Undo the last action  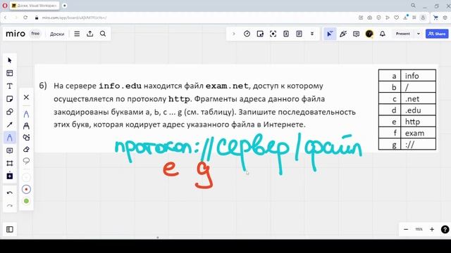pyautogui.click(x=10, y=193)
